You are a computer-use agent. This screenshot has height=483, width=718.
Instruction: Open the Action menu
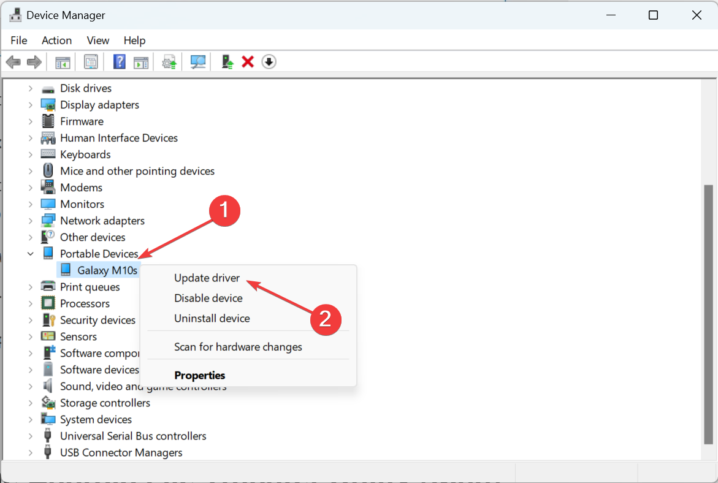click(x=57, y=40)
